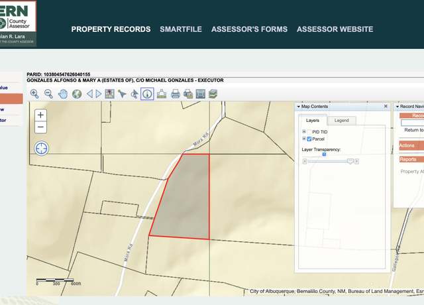Click the Return to link in Record Navigator
The width and height of the screenshot is (424, 305).
tap(413, 130)
